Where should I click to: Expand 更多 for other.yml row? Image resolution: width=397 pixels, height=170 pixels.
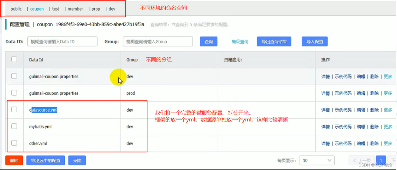388,143
